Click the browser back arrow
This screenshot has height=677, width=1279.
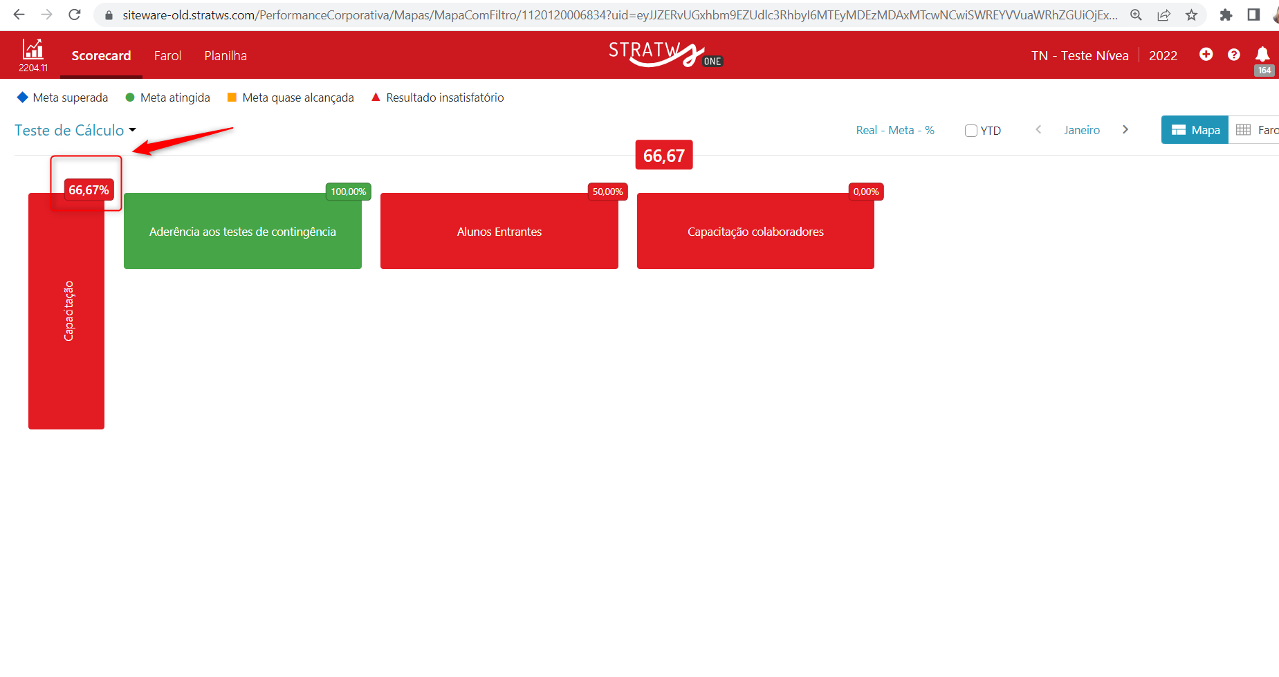(x=19, y=15)
